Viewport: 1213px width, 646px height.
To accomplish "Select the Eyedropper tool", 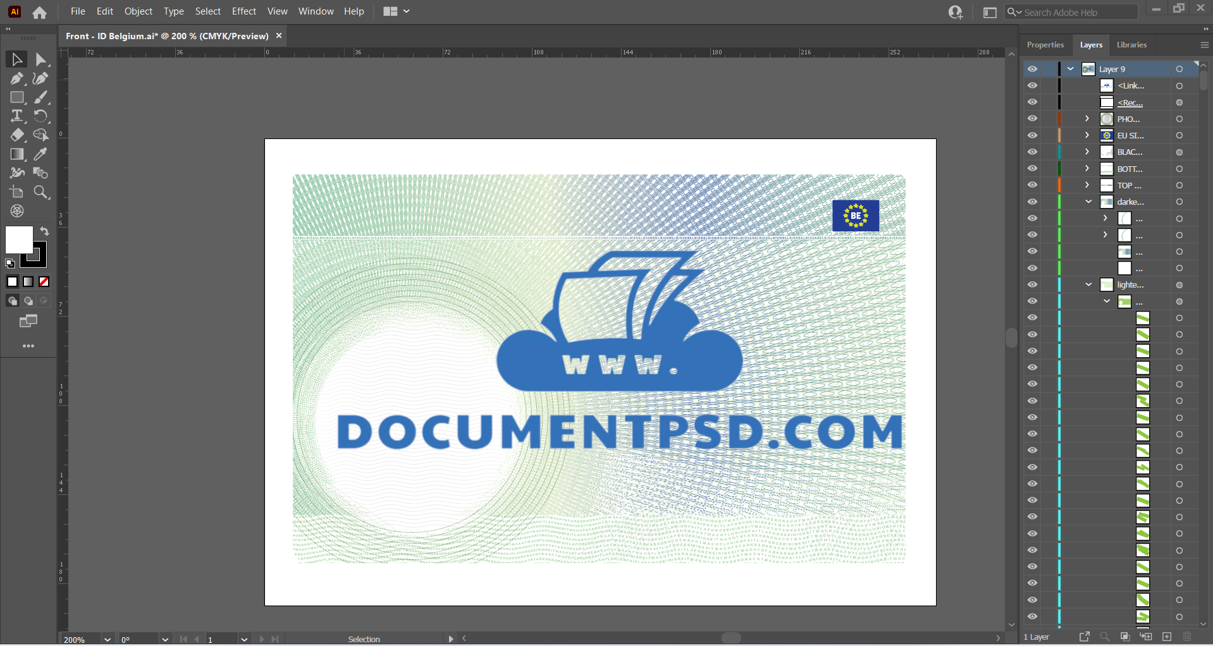I will point(41,154).
